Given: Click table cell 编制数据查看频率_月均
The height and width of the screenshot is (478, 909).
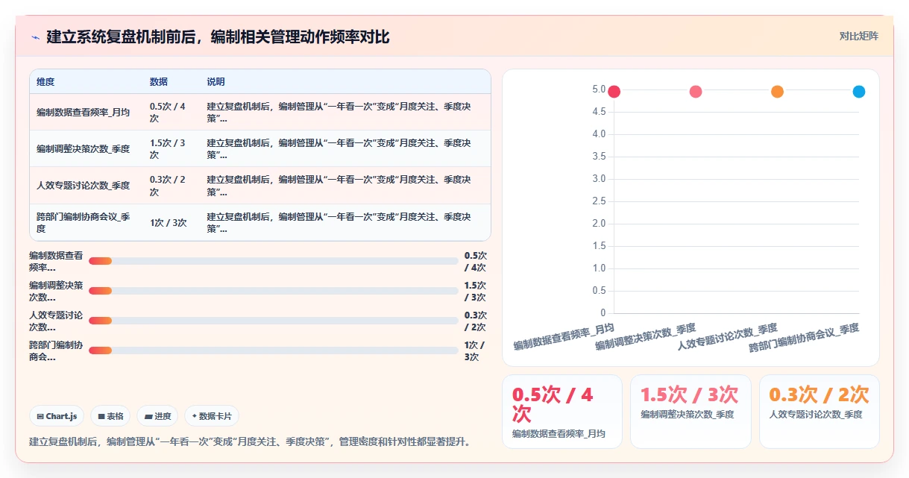Looking at the screenshot, I should point(83,113).
